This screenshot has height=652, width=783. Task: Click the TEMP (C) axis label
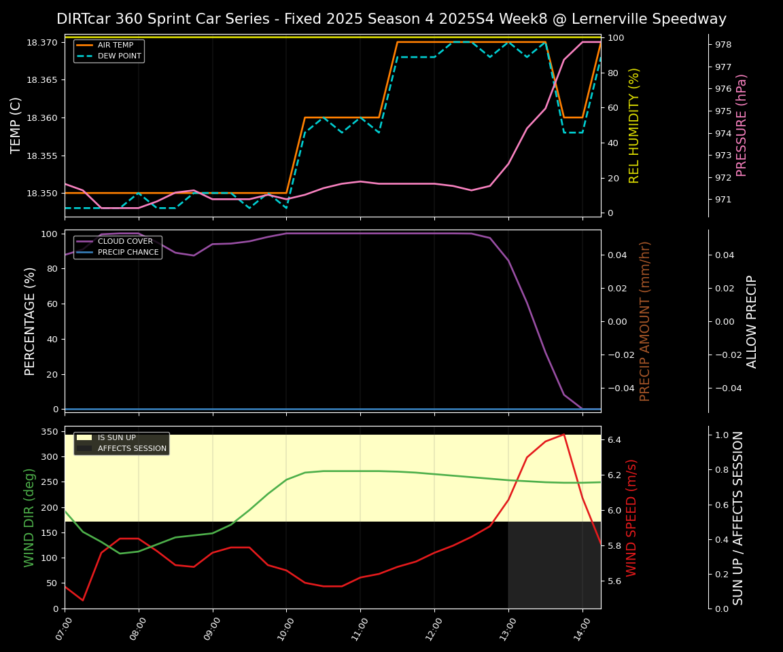click(x=16, y=125)
